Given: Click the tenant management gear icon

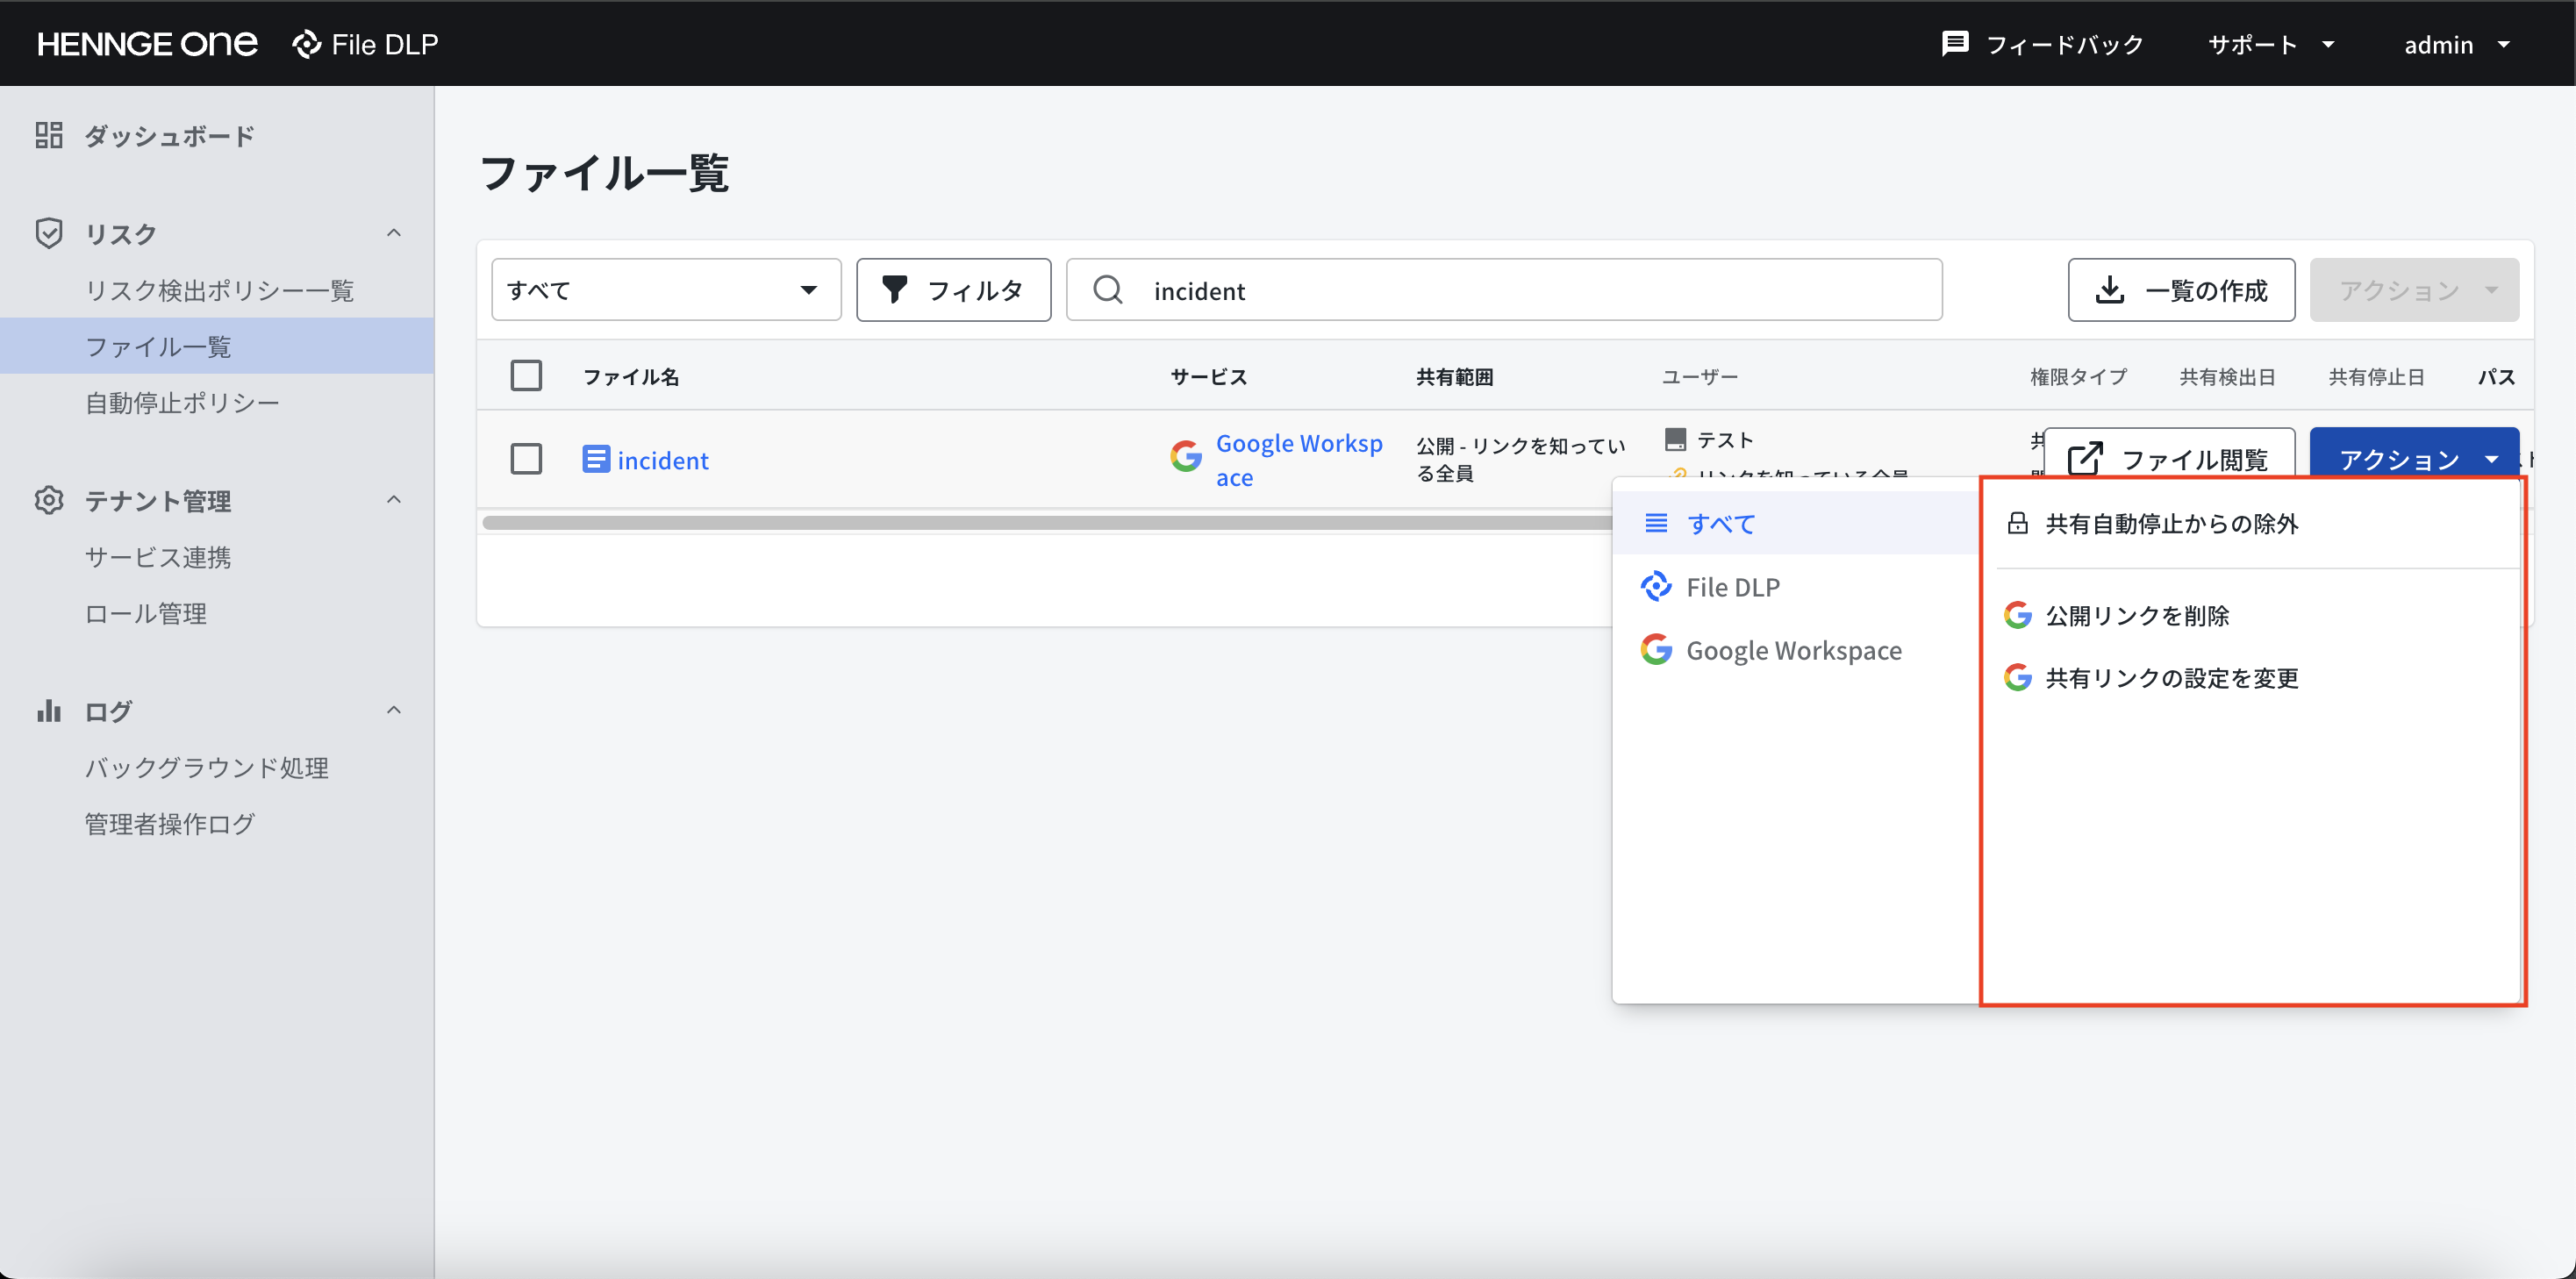Looking at the screenshot, I should click(48, 500).
